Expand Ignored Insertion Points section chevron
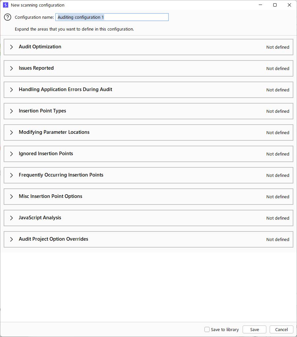 click(12, 154)
